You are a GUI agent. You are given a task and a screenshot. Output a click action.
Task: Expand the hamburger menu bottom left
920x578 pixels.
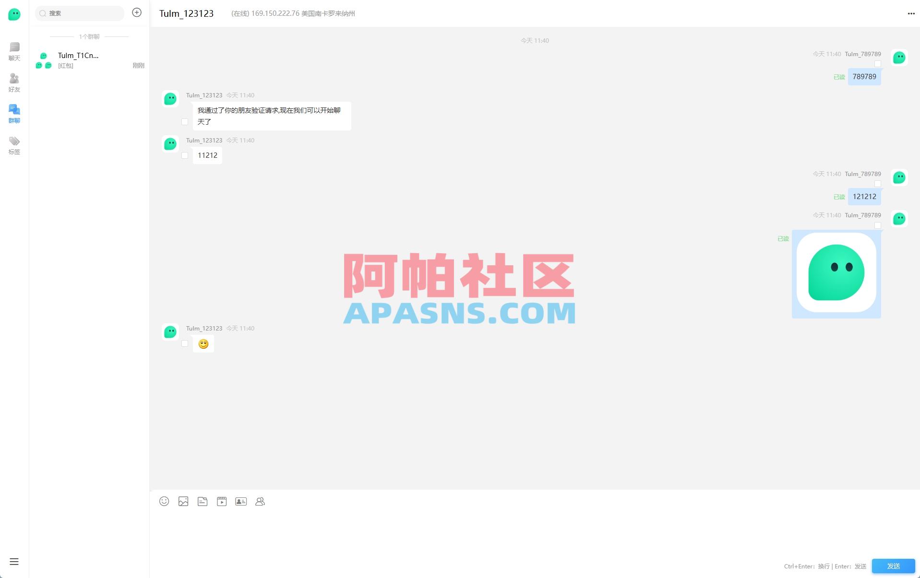(x=14, y=561)
